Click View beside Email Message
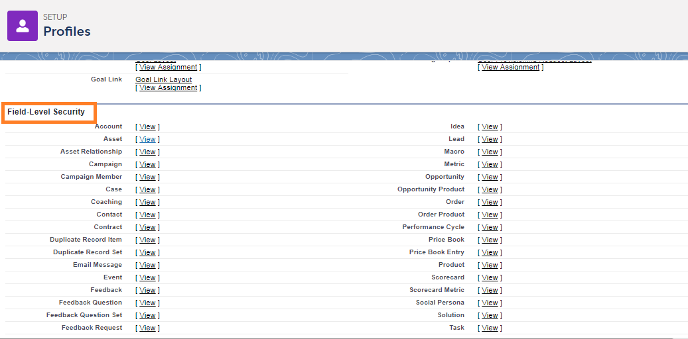 click(x=147, y=265)
